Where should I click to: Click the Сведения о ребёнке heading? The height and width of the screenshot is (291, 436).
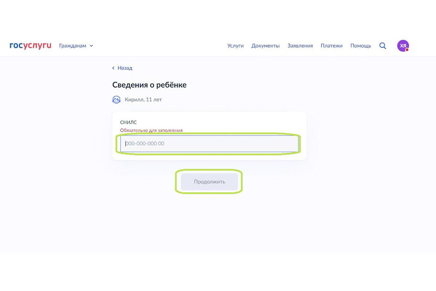tap(149, 85)
